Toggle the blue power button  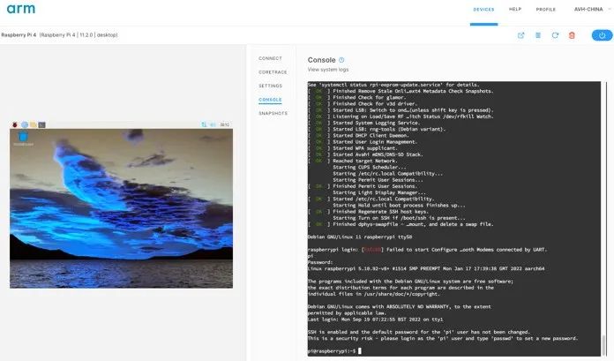pyautogui.click(x=602, y=35)
